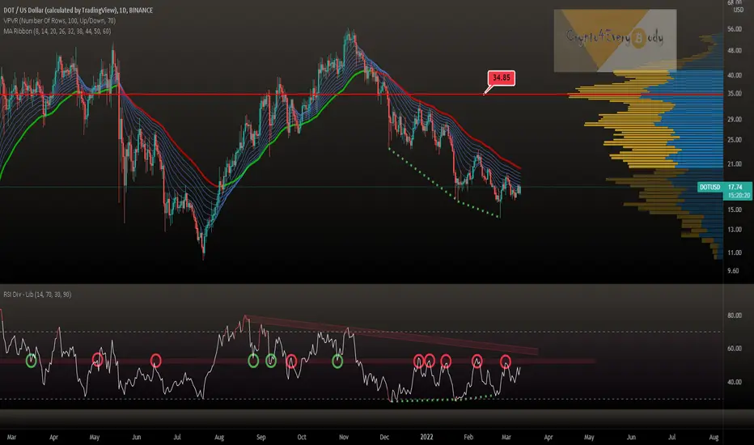754x445 pixels.
Task: Click the Nov label on time axis
Action: (x=343, y=437)
